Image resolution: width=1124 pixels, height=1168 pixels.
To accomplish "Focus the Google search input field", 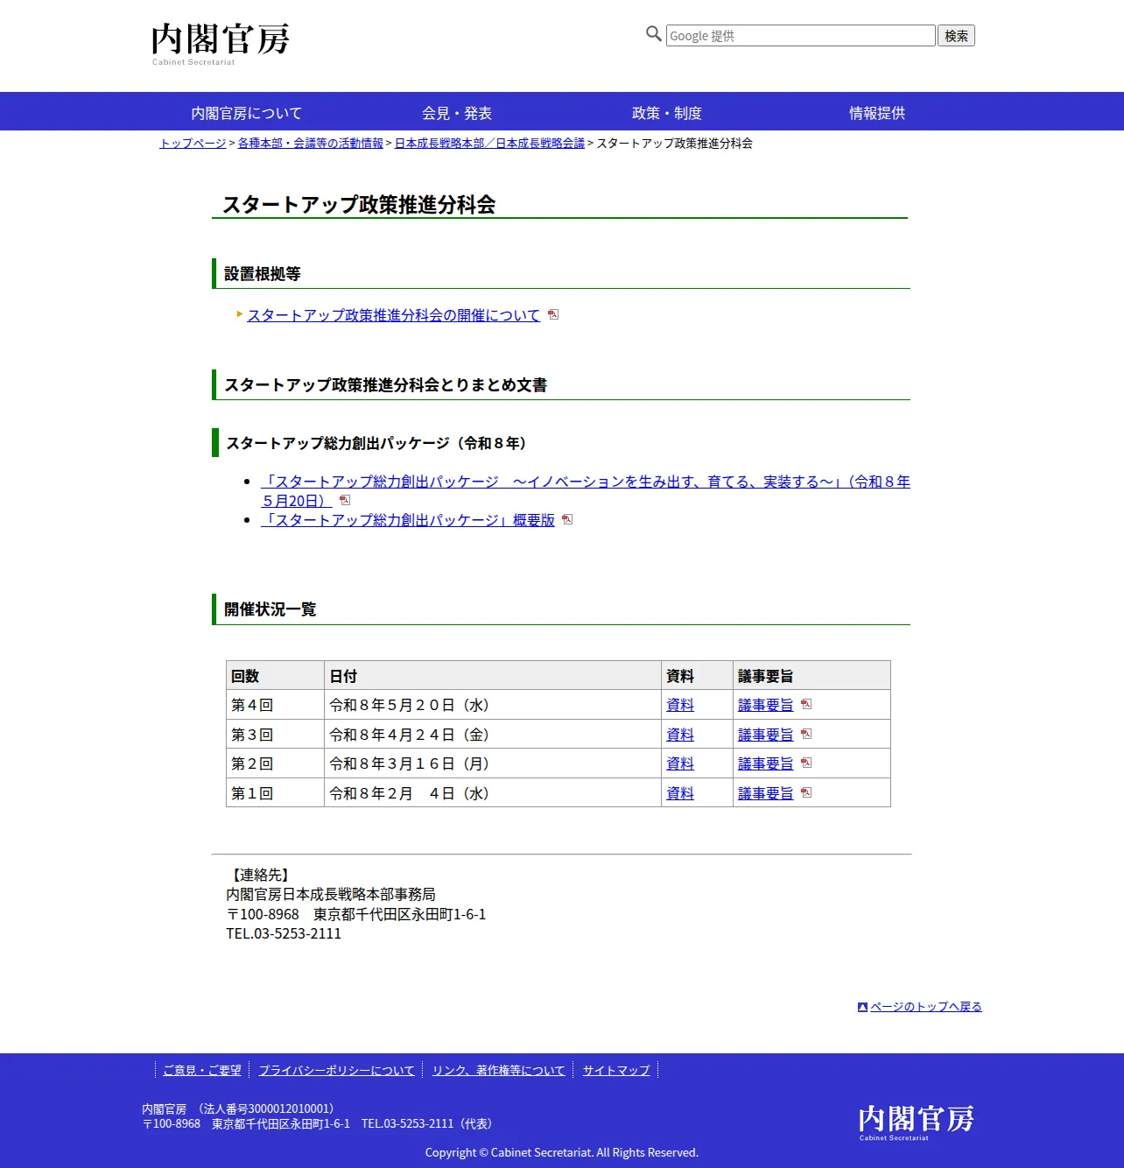I will (x=801, y=36).
